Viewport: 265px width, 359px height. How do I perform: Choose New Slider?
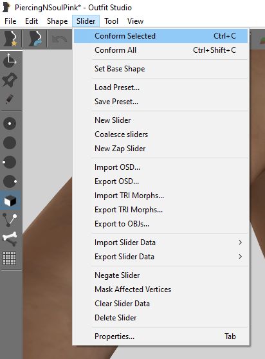(161, 120)
